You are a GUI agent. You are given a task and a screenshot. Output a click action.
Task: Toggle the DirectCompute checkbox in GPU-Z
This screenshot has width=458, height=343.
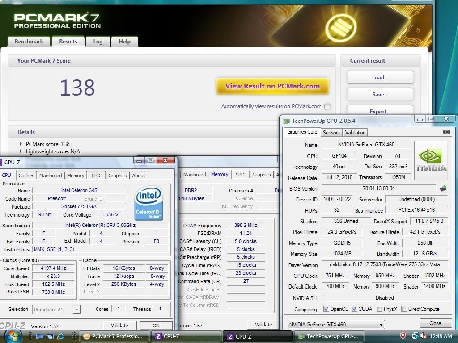click(x=404, y=309)
